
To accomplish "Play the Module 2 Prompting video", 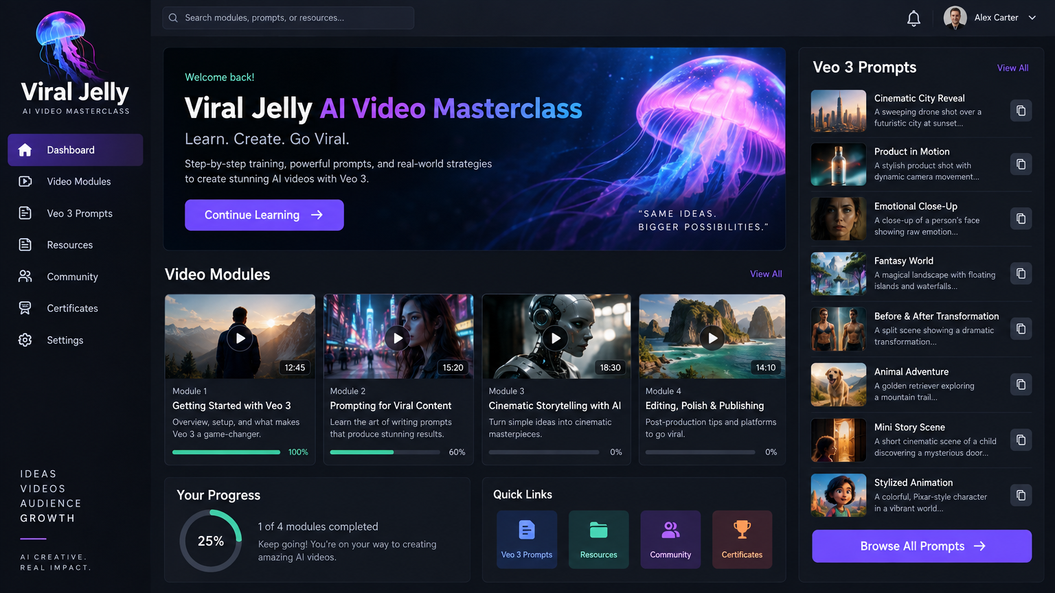I will pos(398,338).
